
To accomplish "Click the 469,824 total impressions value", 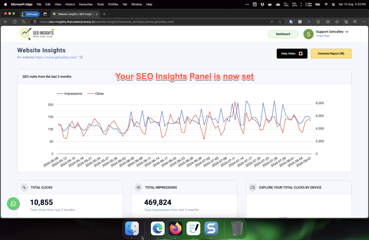I will click(158, 202).
